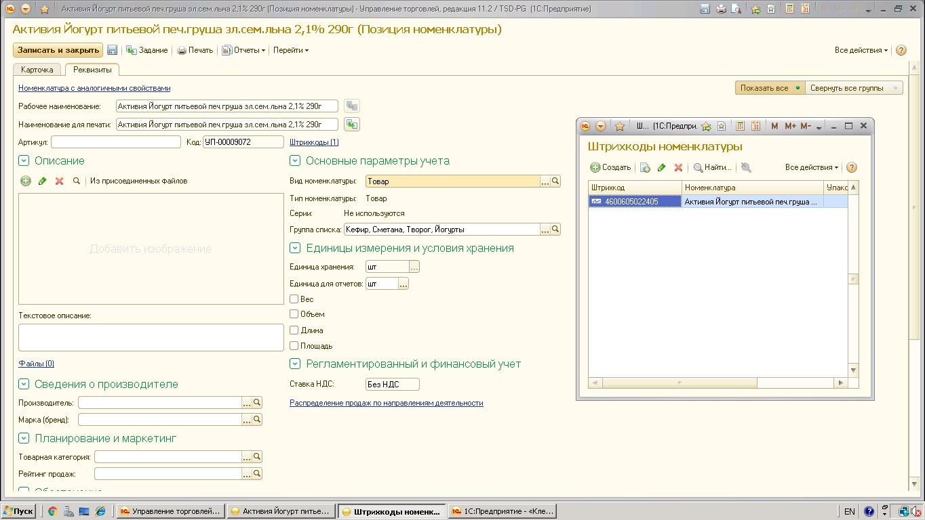
Task: Collapse Единицы измерения и условия хранения group
Action: point(295,248)
